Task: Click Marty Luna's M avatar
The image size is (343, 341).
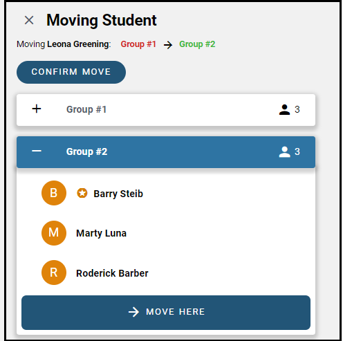Action: coord(54,233)
